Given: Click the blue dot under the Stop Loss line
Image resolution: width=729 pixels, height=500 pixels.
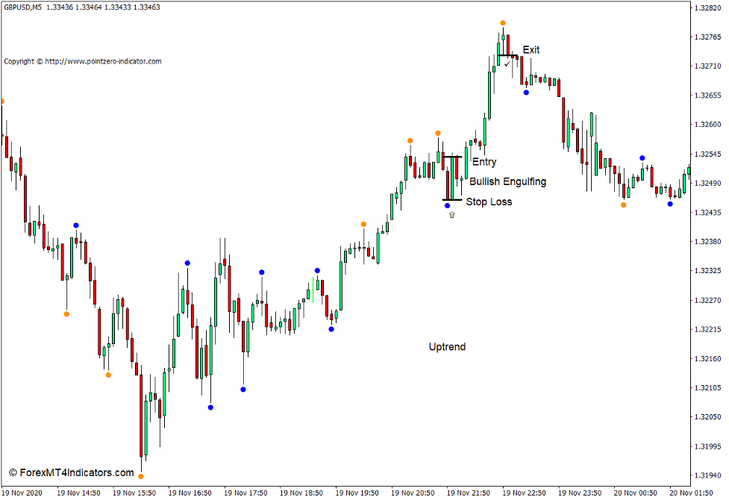Looking at the screenshot, I should point(447,205).
